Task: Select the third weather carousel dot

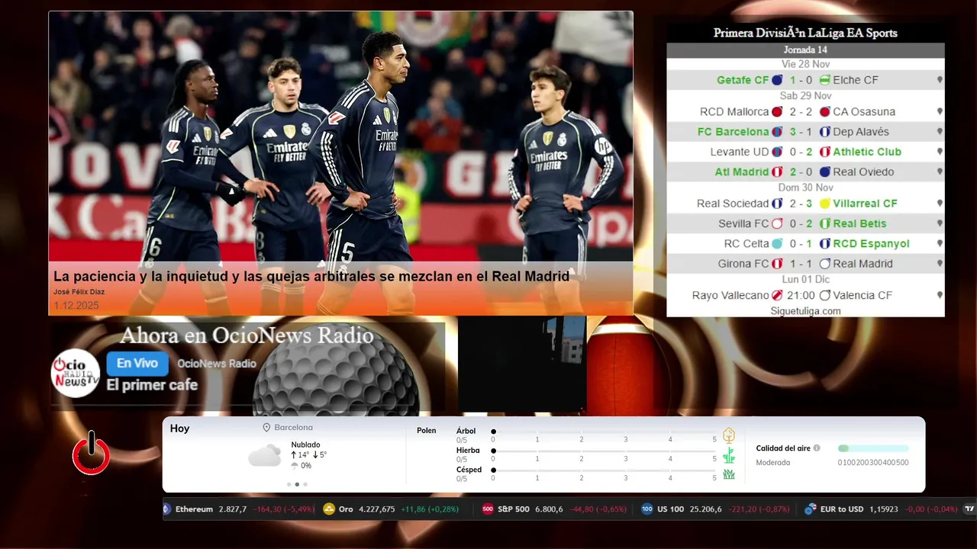Action: click(x=305, y=484)
